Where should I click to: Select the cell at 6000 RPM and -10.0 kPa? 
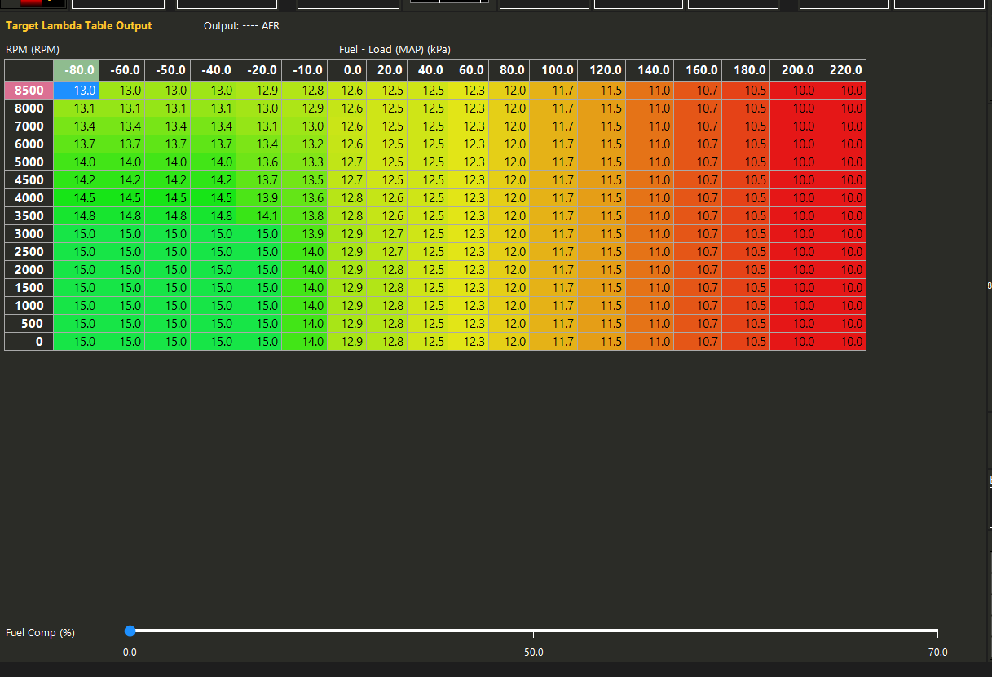(x=305, y=144)
